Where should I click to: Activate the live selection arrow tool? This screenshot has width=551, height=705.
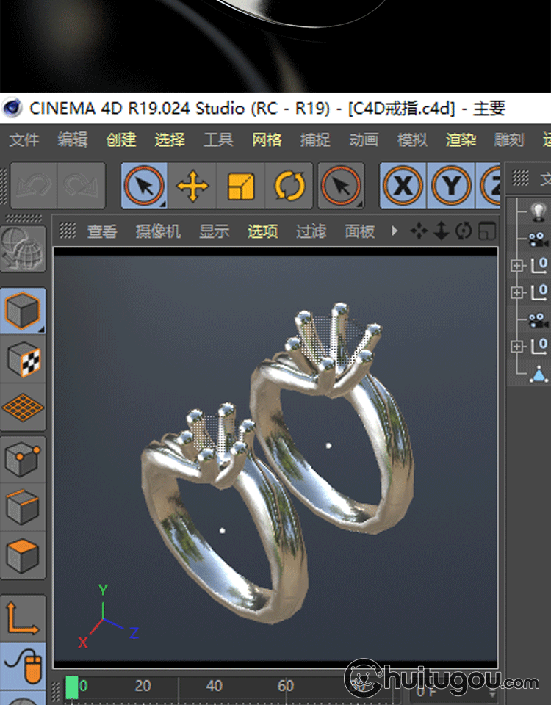(145, 186)
